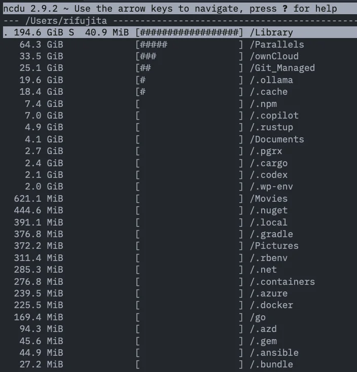This screenshot has height=372, width=357.
Task: Click the 33.5 GiB size value
Action: pos(41,56)
